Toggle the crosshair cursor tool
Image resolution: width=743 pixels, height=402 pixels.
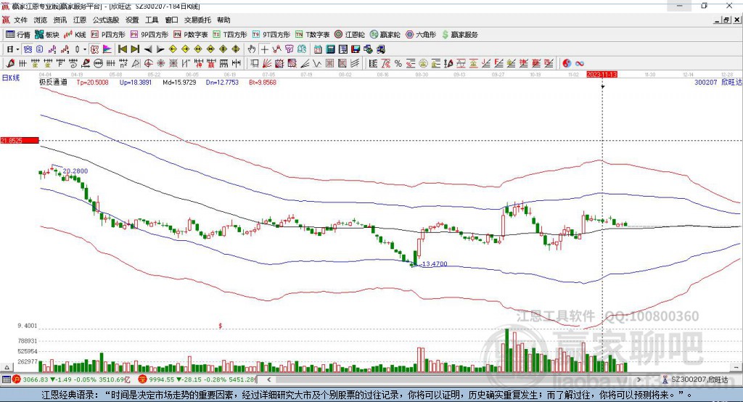(x=264, y=49)
